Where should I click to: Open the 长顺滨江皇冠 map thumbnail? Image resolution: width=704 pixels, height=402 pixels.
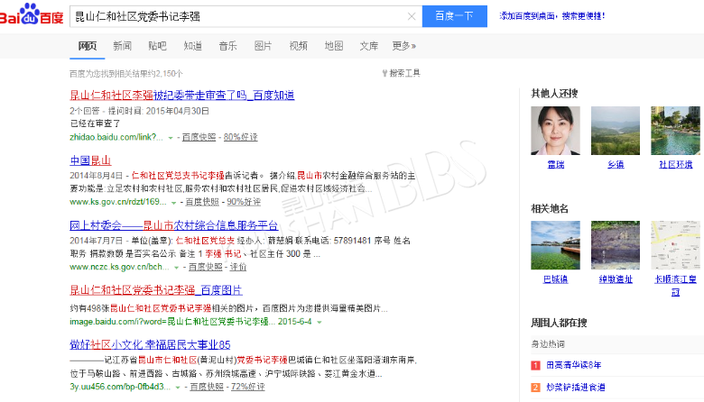tap(675, 245)
